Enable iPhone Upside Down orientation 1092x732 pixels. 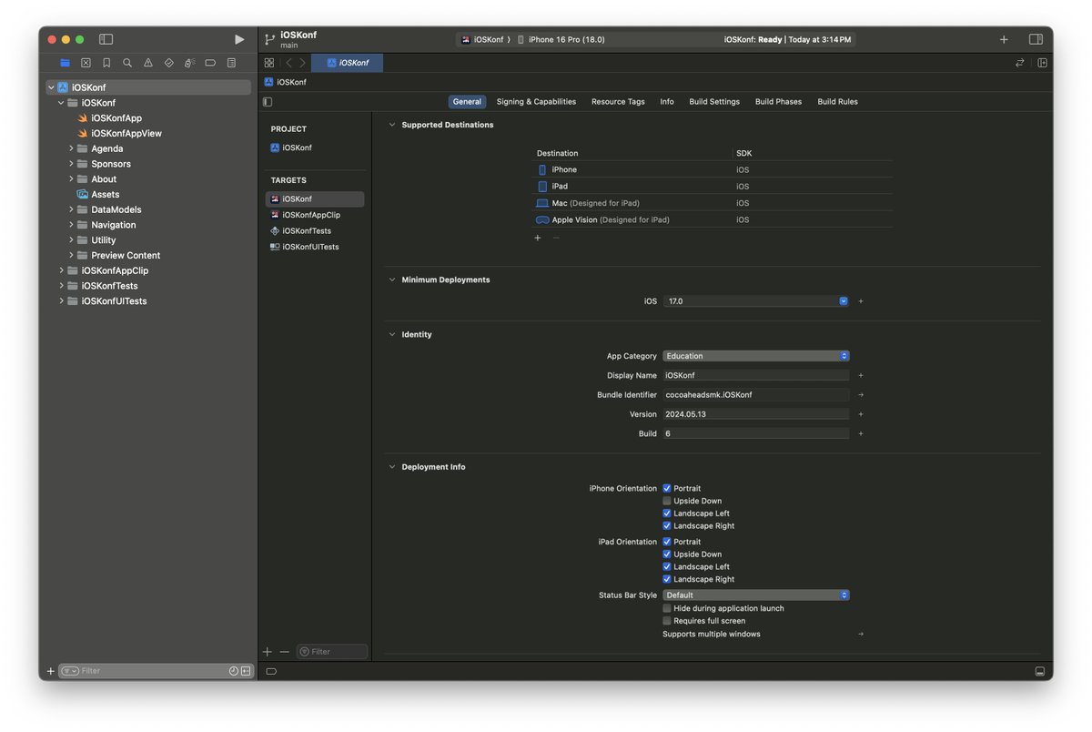[x=667, y=501]
